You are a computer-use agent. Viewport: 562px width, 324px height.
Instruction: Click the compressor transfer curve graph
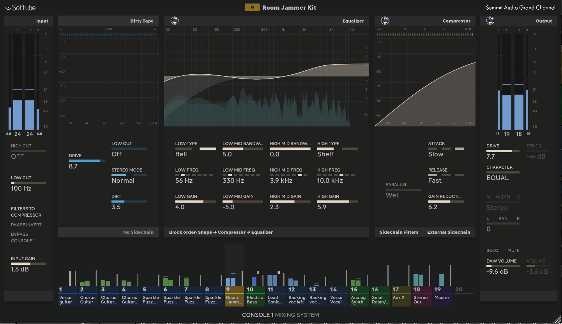[x=425, y=82]
